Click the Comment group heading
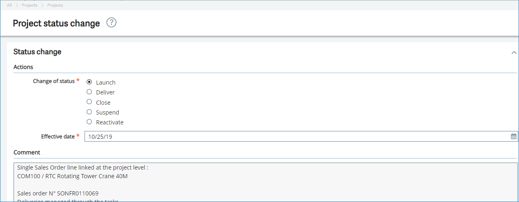The image size is (519, 202). point(27,152)
